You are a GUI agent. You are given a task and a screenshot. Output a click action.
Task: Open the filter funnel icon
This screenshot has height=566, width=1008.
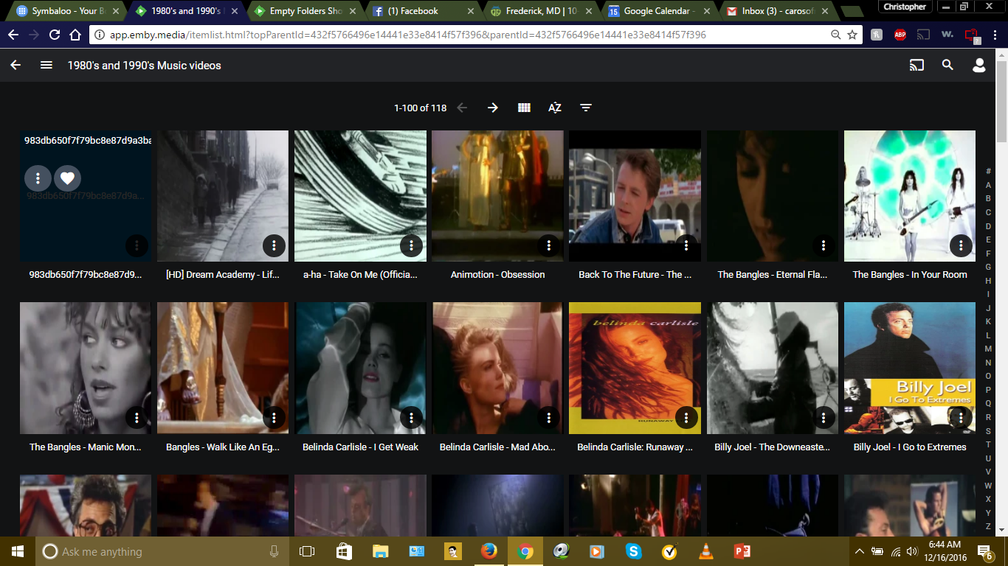pyautogui.click(x=585, y=108)
